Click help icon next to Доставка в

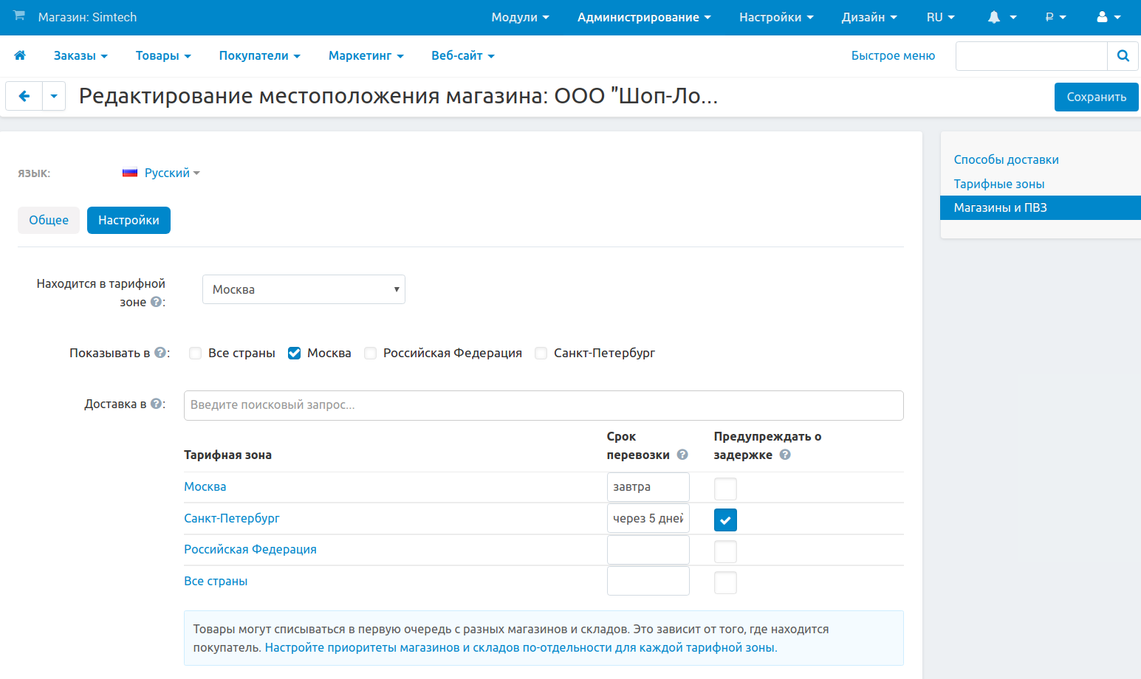coord(156,404)
